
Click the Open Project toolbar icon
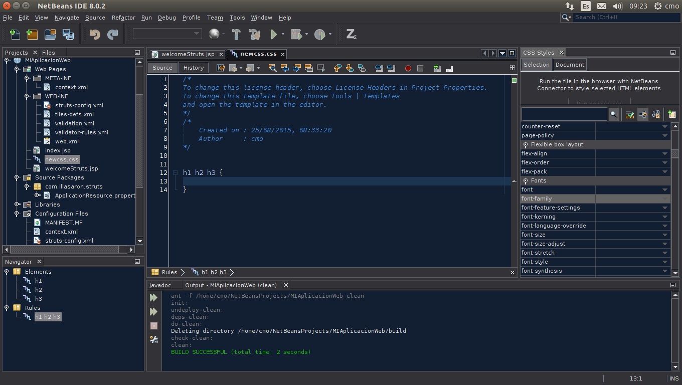[50, 34]
